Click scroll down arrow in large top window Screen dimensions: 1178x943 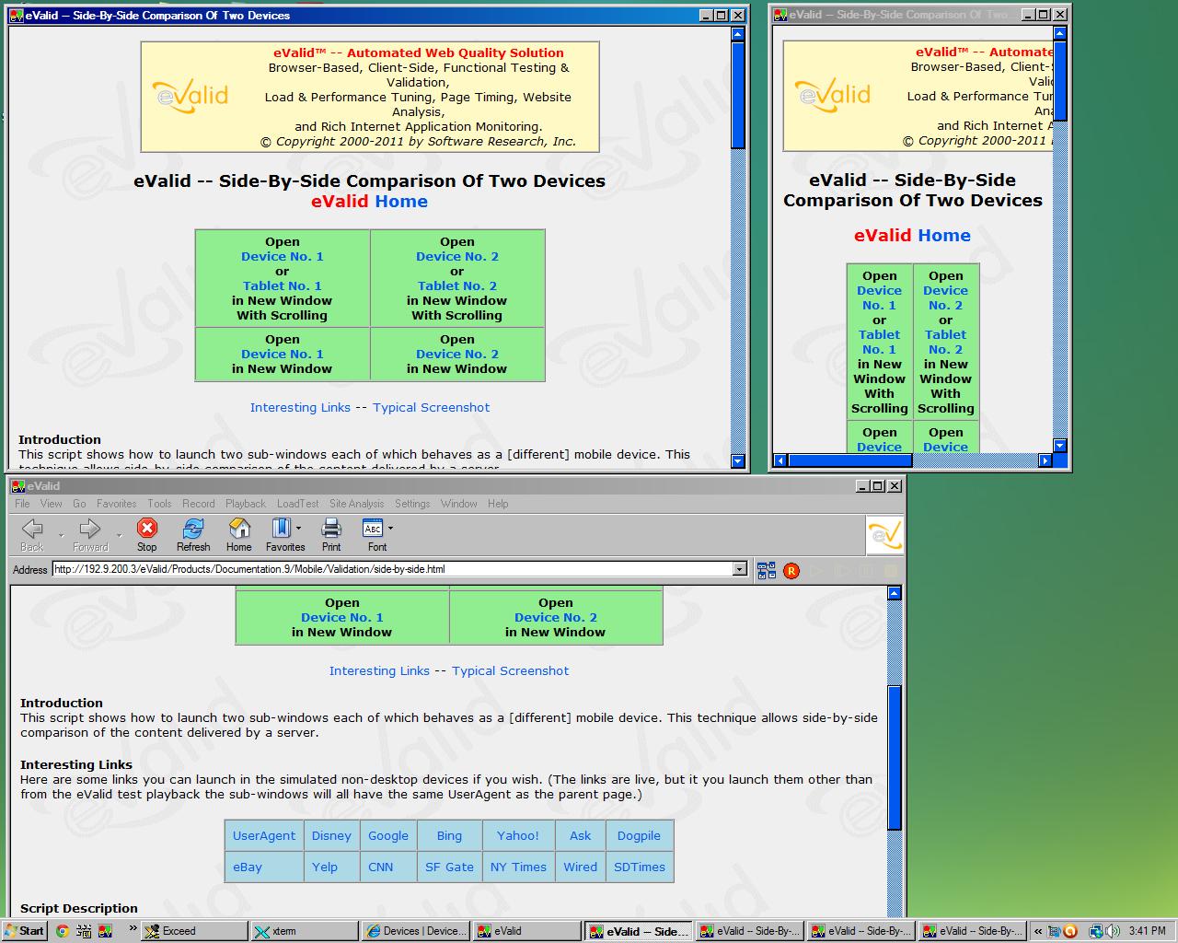(737, 461)
